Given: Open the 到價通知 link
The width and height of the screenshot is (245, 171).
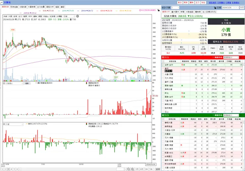Looking at the screenshot, I should click(x=235, y=3).
